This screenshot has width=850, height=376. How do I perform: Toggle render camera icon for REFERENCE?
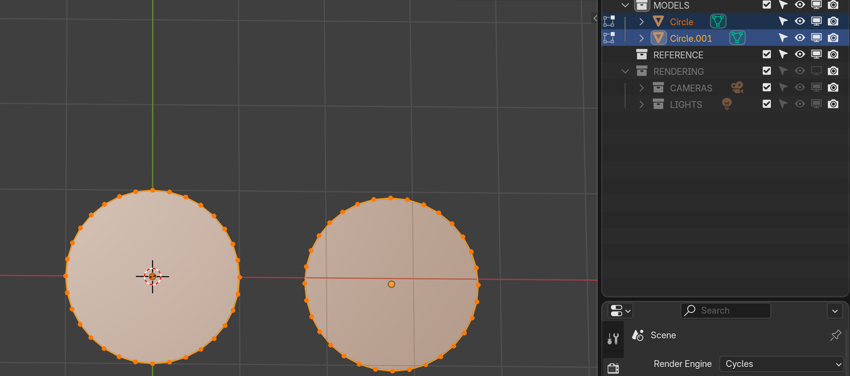[833, 54]
